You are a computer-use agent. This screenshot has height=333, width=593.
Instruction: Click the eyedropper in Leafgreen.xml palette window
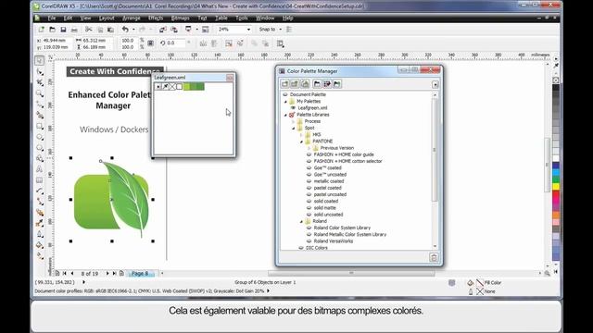(x=165, y=87)
